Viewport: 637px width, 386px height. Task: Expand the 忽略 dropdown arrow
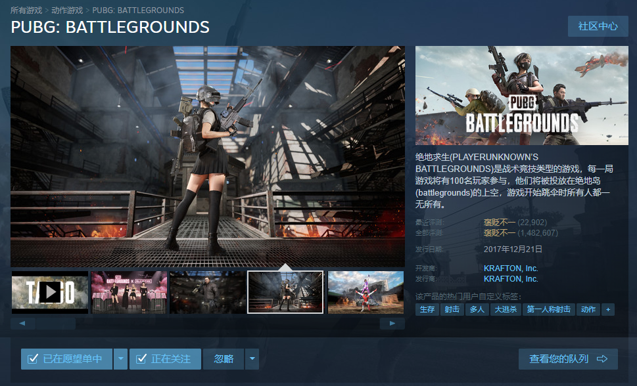click(x=252, y=359)
